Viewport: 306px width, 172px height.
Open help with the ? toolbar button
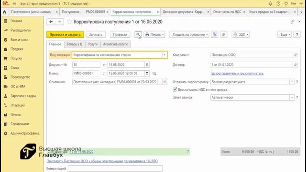[297, 34]
